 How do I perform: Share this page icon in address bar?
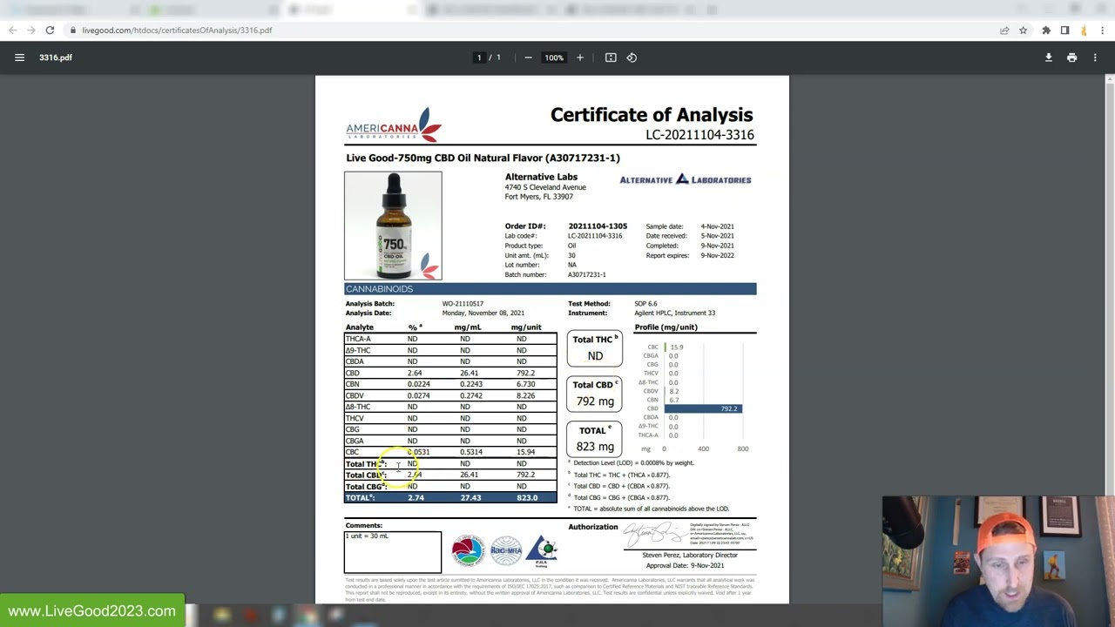coord(1004,30)
